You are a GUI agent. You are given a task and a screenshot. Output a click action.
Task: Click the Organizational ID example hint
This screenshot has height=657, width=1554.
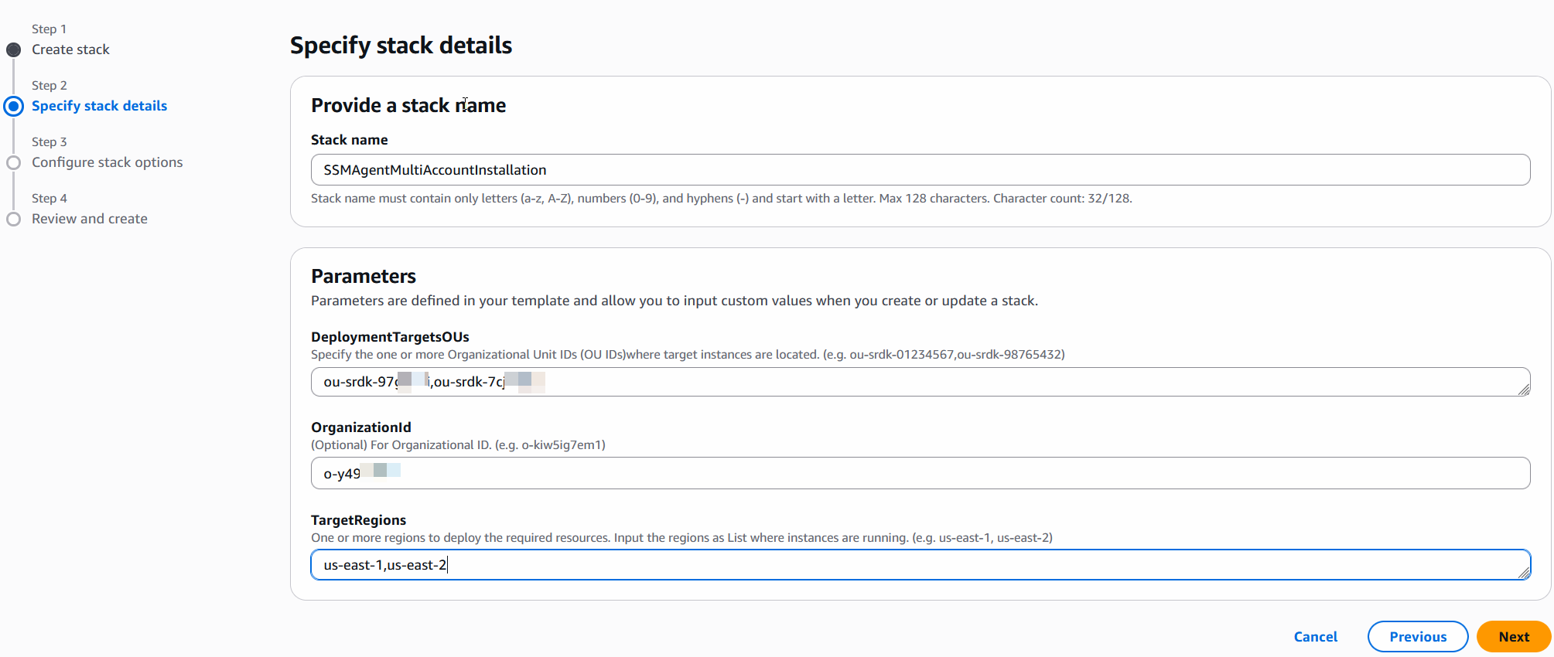pos(458,445)
